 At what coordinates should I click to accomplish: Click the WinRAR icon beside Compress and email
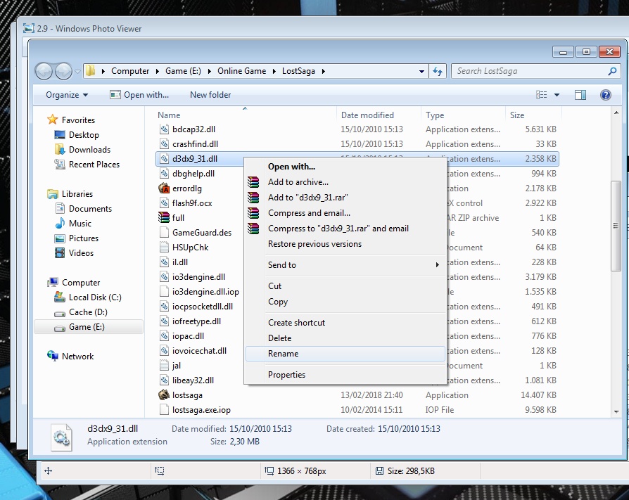253,213
